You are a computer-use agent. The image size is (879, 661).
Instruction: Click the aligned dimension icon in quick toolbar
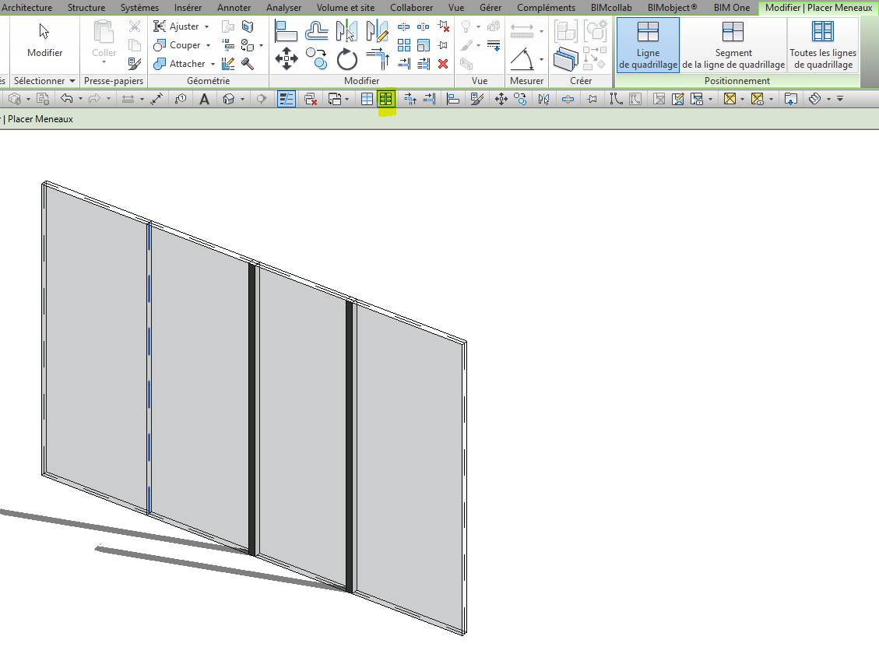(x=156, y=99)
